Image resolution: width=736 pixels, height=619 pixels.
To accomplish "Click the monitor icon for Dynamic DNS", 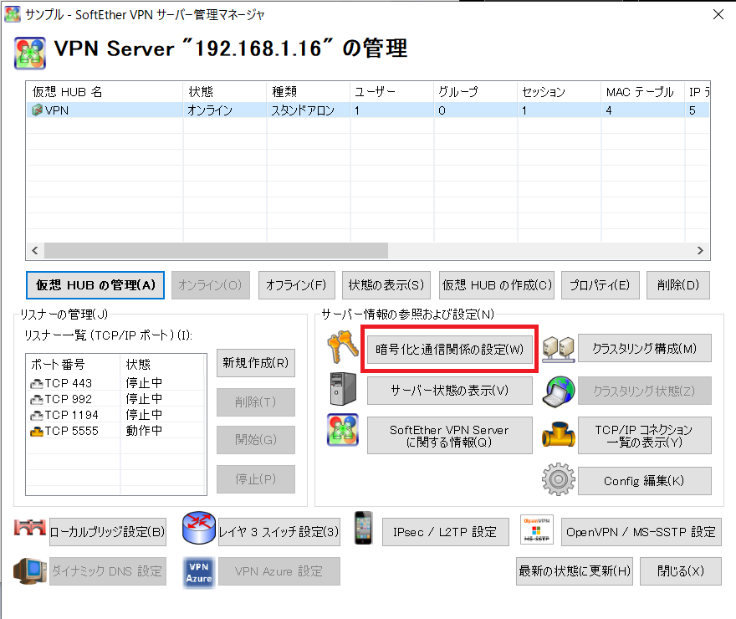I will (x=30, y=571).
